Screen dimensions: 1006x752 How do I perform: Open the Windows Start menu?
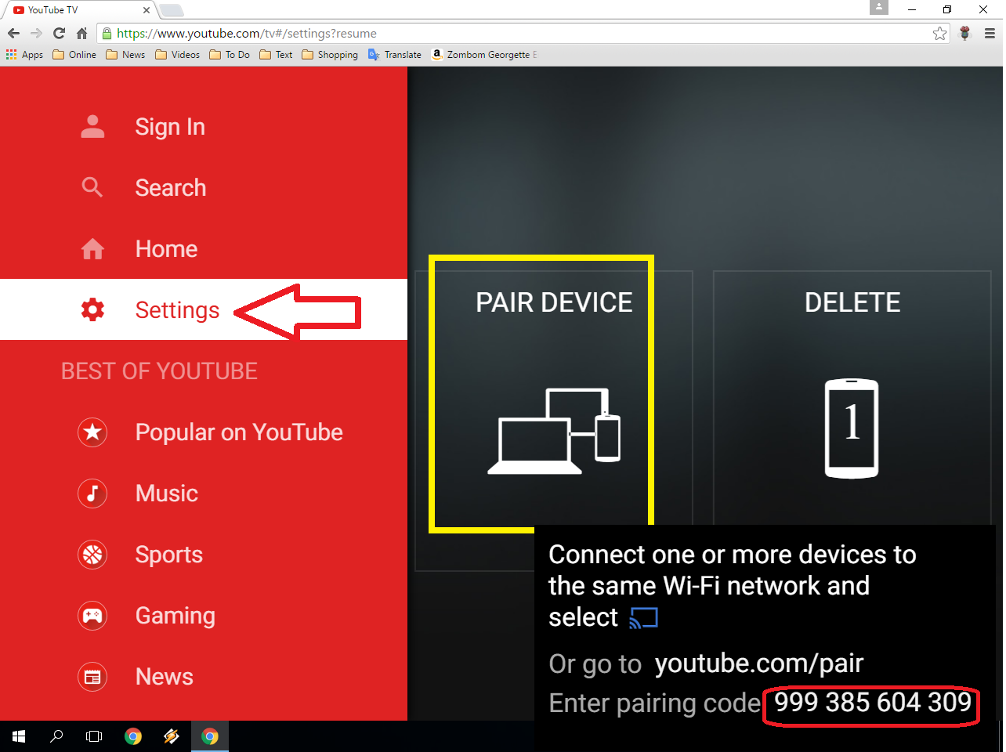(19, 736)
